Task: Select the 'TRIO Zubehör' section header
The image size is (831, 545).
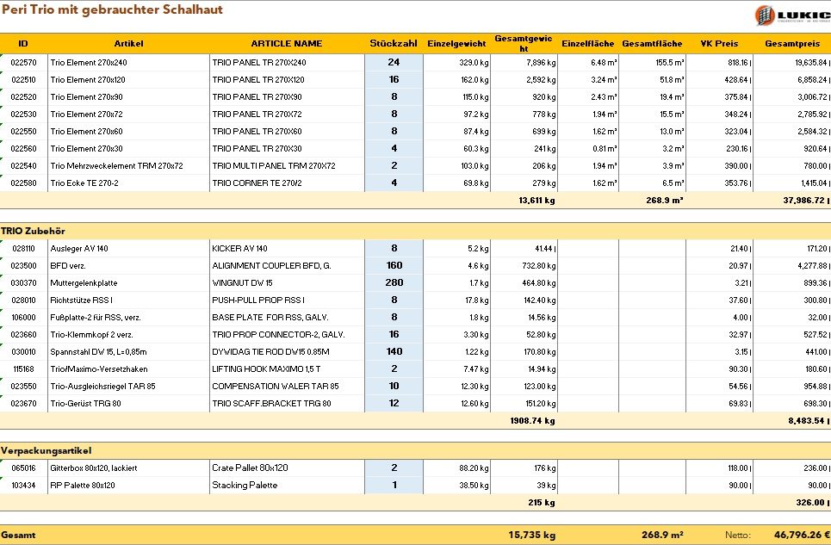Action: click(34, 232)
